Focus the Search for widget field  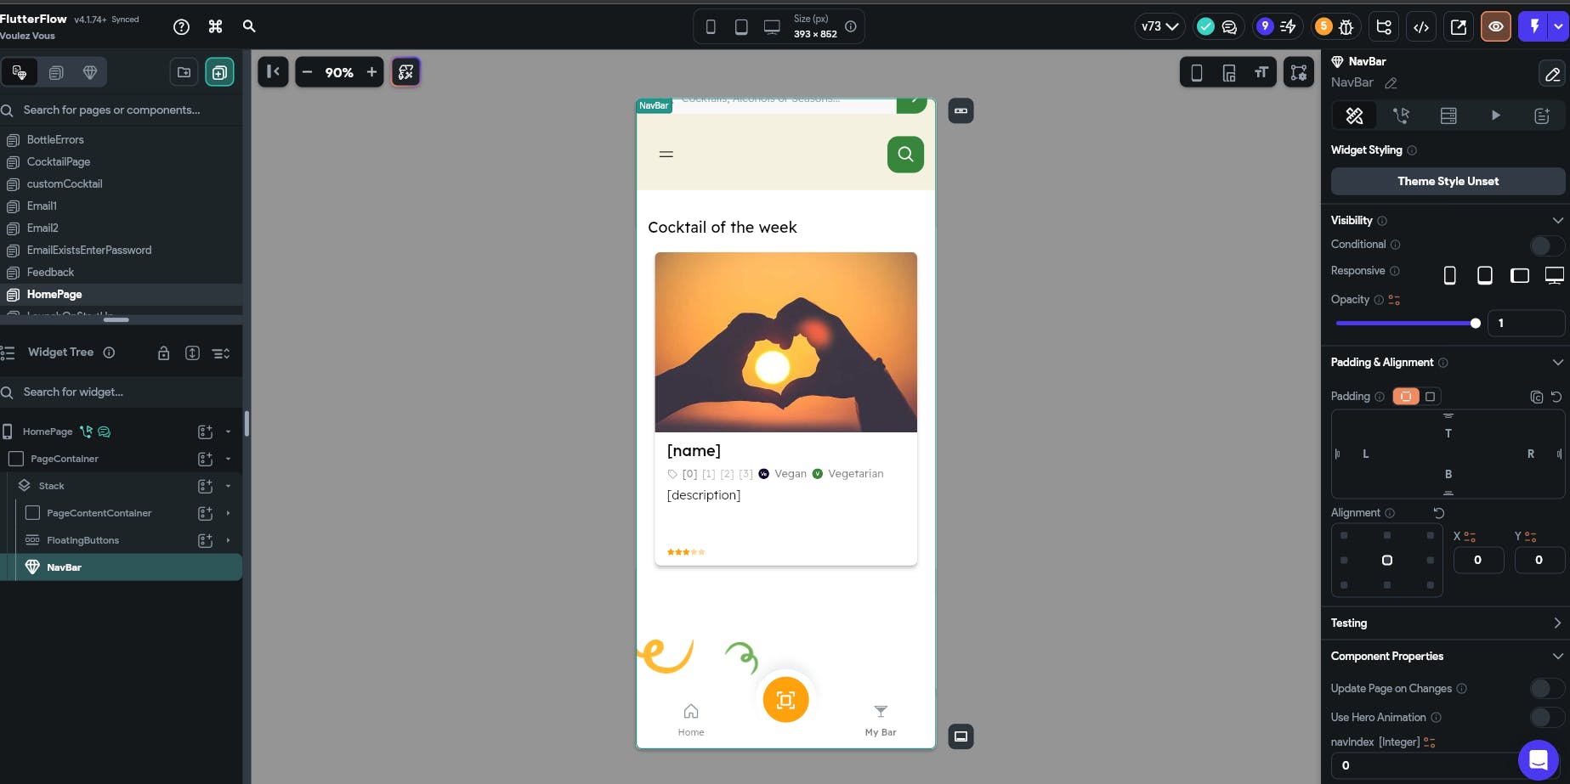pos(122,392)
